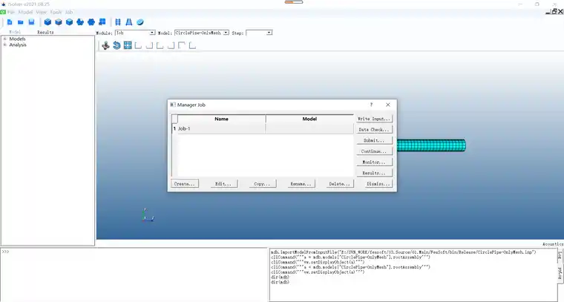Select the joystick pan view tool

(x=105, y=46)
